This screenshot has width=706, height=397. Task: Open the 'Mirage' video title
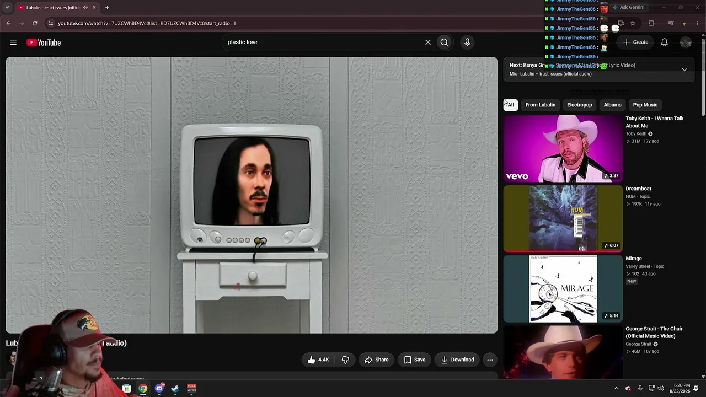pyautogui.click(x=634, y=259)
